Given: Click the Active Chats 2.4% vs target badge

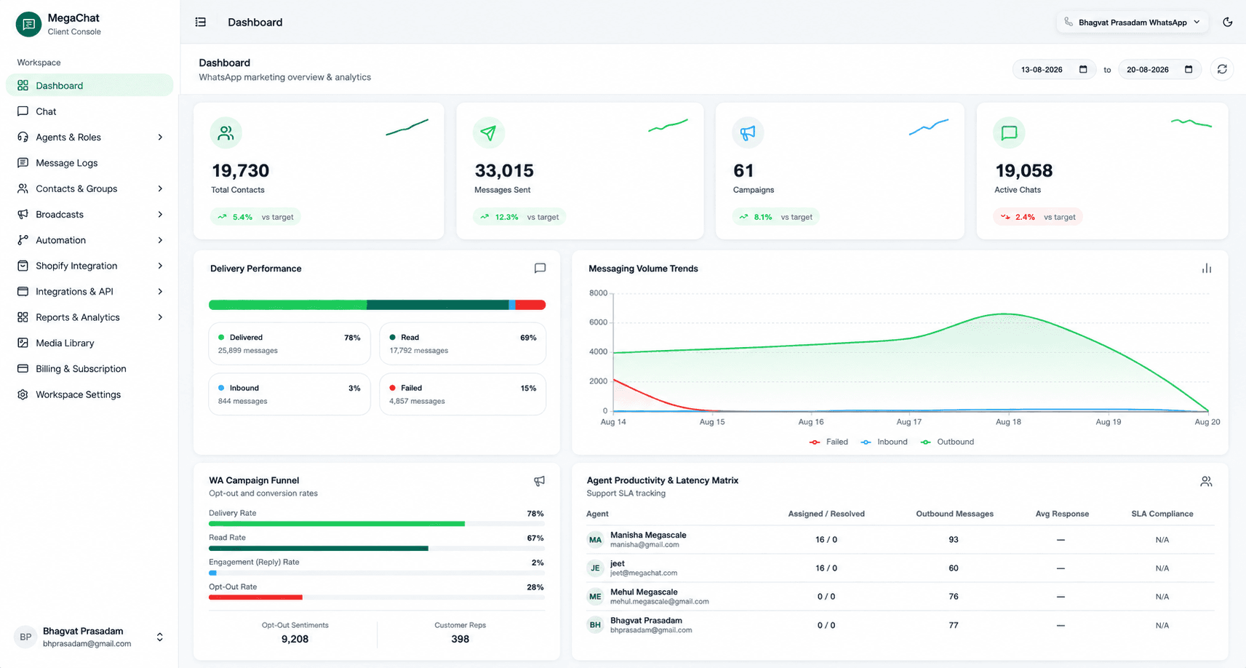Looking at the screenshot, I should pyautogui.click(x=1038, y=217).
